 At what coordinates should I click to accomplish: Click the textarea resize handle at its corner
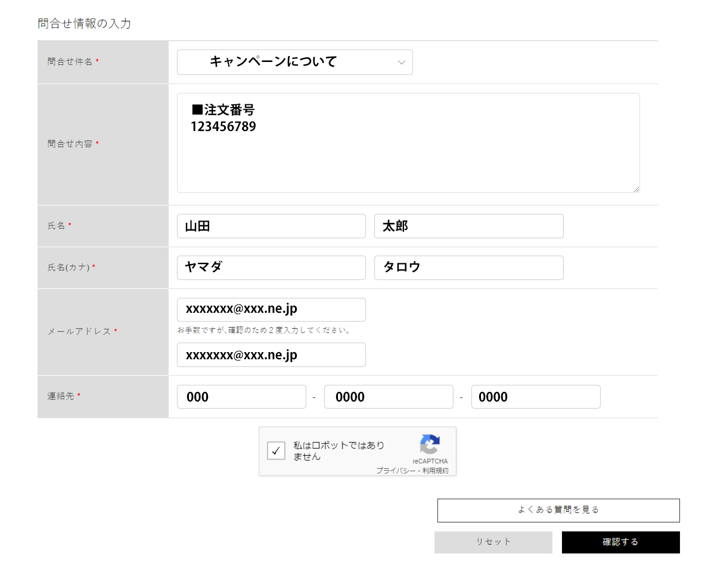[636, 189]
